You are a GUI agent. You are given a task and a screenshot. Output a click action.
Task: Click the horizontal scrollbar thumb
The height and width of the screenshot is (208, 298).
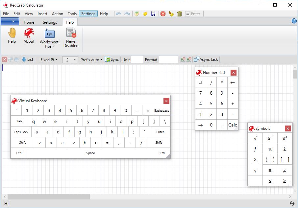(x=48, y=196)
